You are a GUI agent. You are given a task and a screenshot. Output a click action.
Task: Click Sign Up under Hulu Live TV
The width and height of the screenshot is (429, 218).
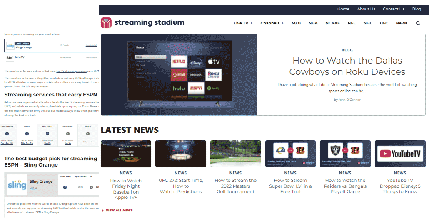tap(47, 143)
